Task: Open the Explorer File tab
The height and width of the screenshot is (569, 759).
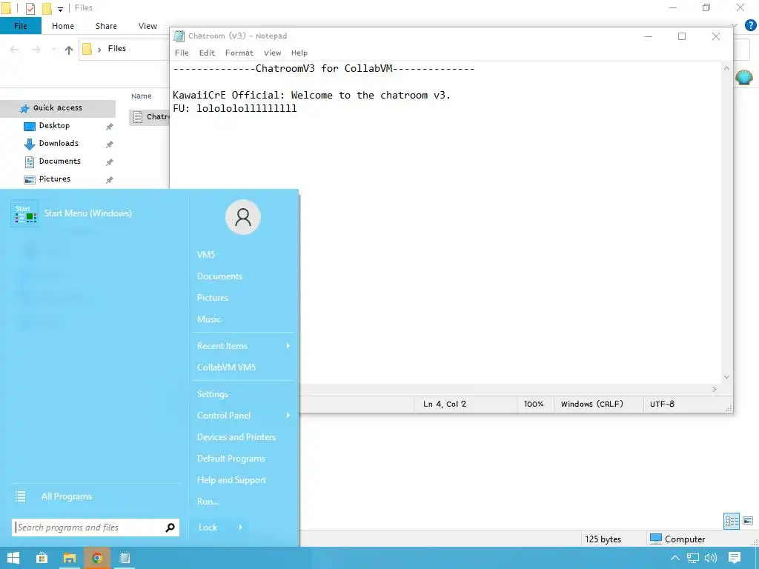Action: pyautogui.click(x=20, y=26)
